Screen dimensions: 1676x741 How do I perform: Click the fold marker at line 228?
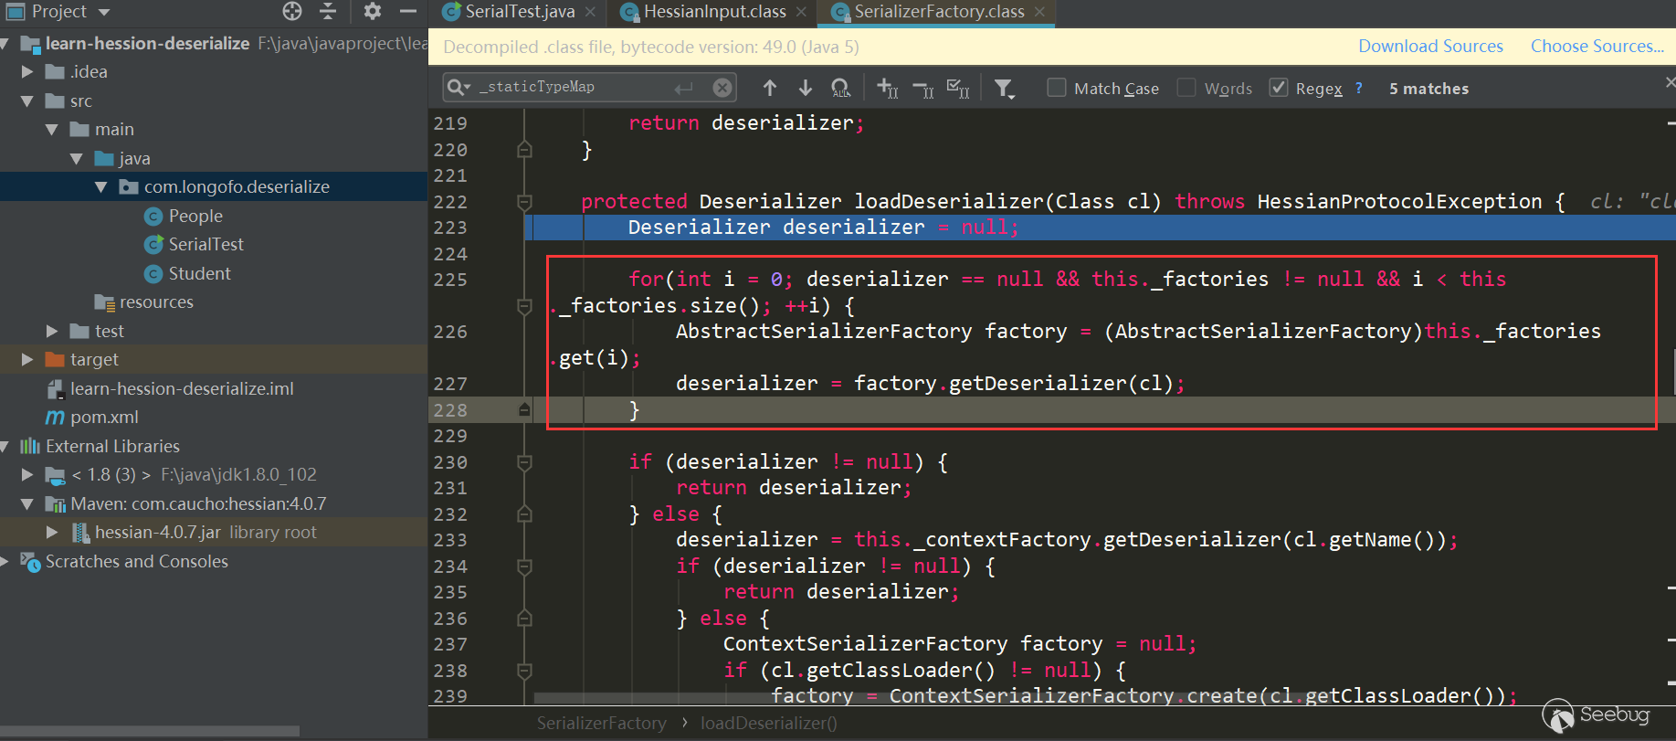pos(524,410)
